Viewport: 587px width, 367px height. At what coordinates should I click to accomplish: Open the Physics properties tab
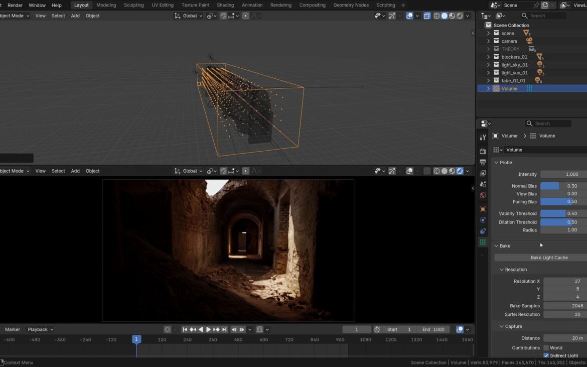(x=483, y=220)
